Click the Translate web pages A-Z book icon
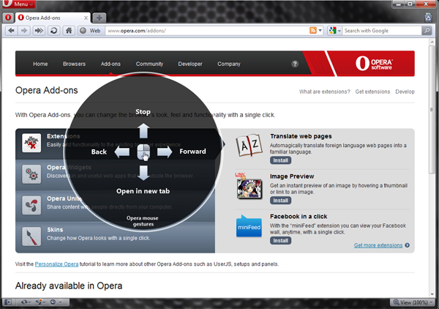Image resolution: width=439 pixels, height=309 pixels. pyautogui.click(x=249, y=146)
